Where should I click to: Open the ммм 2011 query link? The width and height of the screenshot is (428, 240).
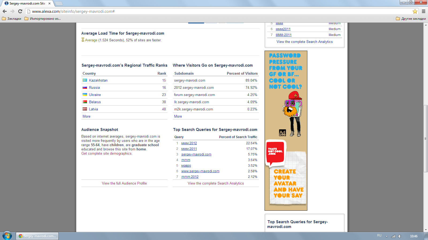coord(189,149)
